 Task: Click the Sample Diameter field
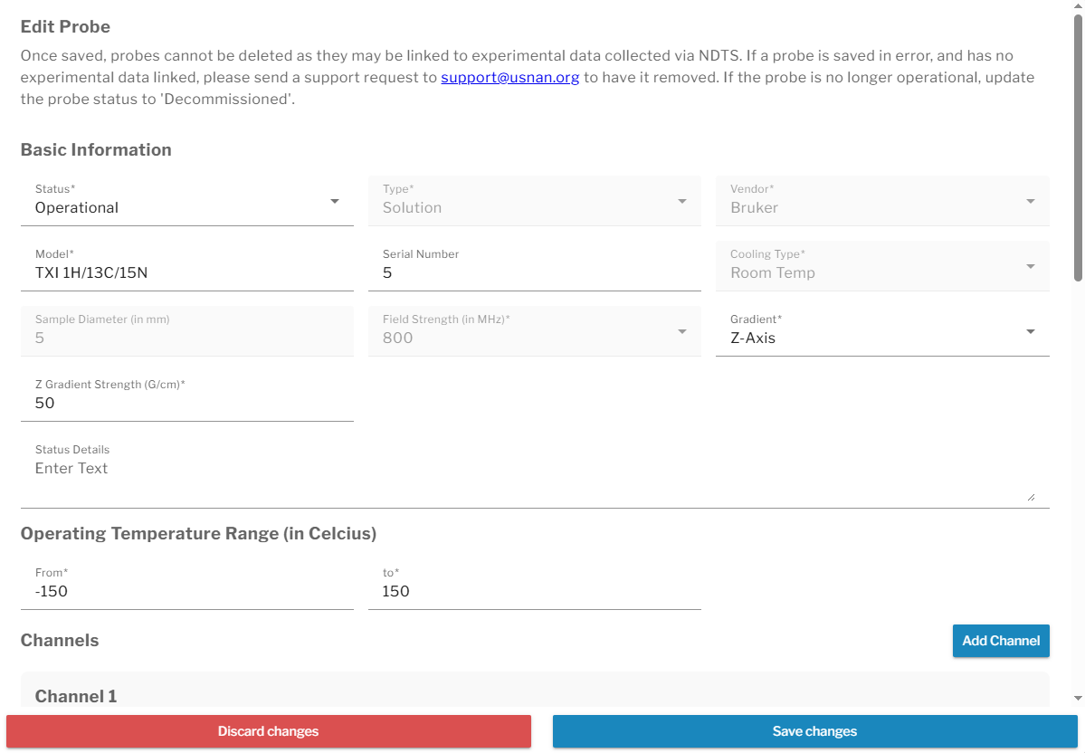pos(186,331)
